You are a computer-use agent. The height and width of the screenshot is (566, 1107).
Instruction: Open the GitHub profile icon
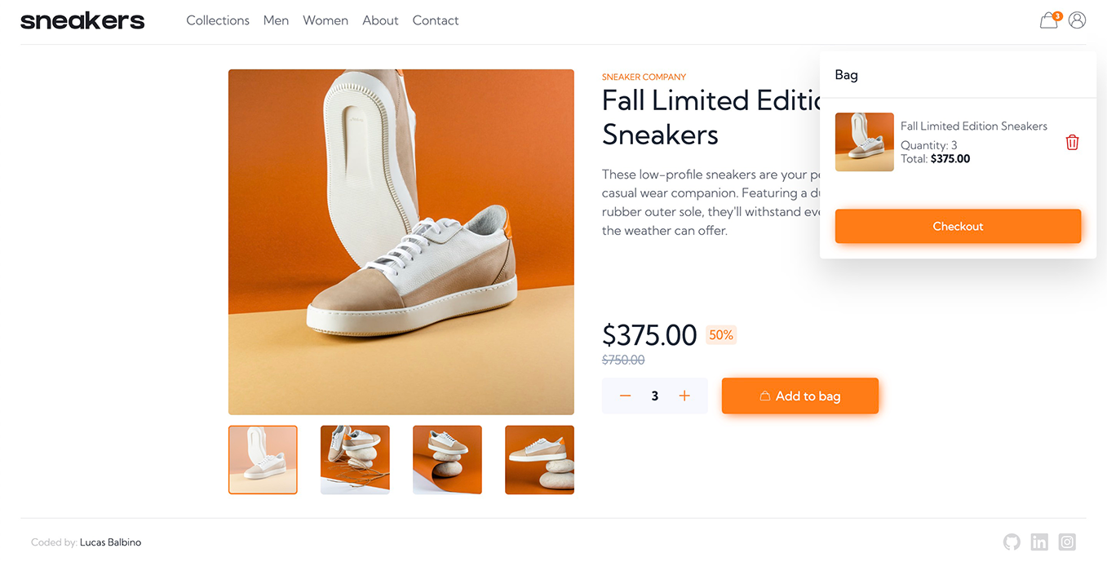click(1012, 542)
